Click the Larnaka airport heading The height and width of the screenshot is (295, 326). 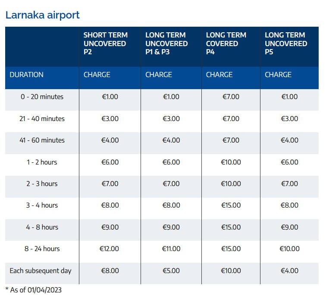click(x=42, y=15)
